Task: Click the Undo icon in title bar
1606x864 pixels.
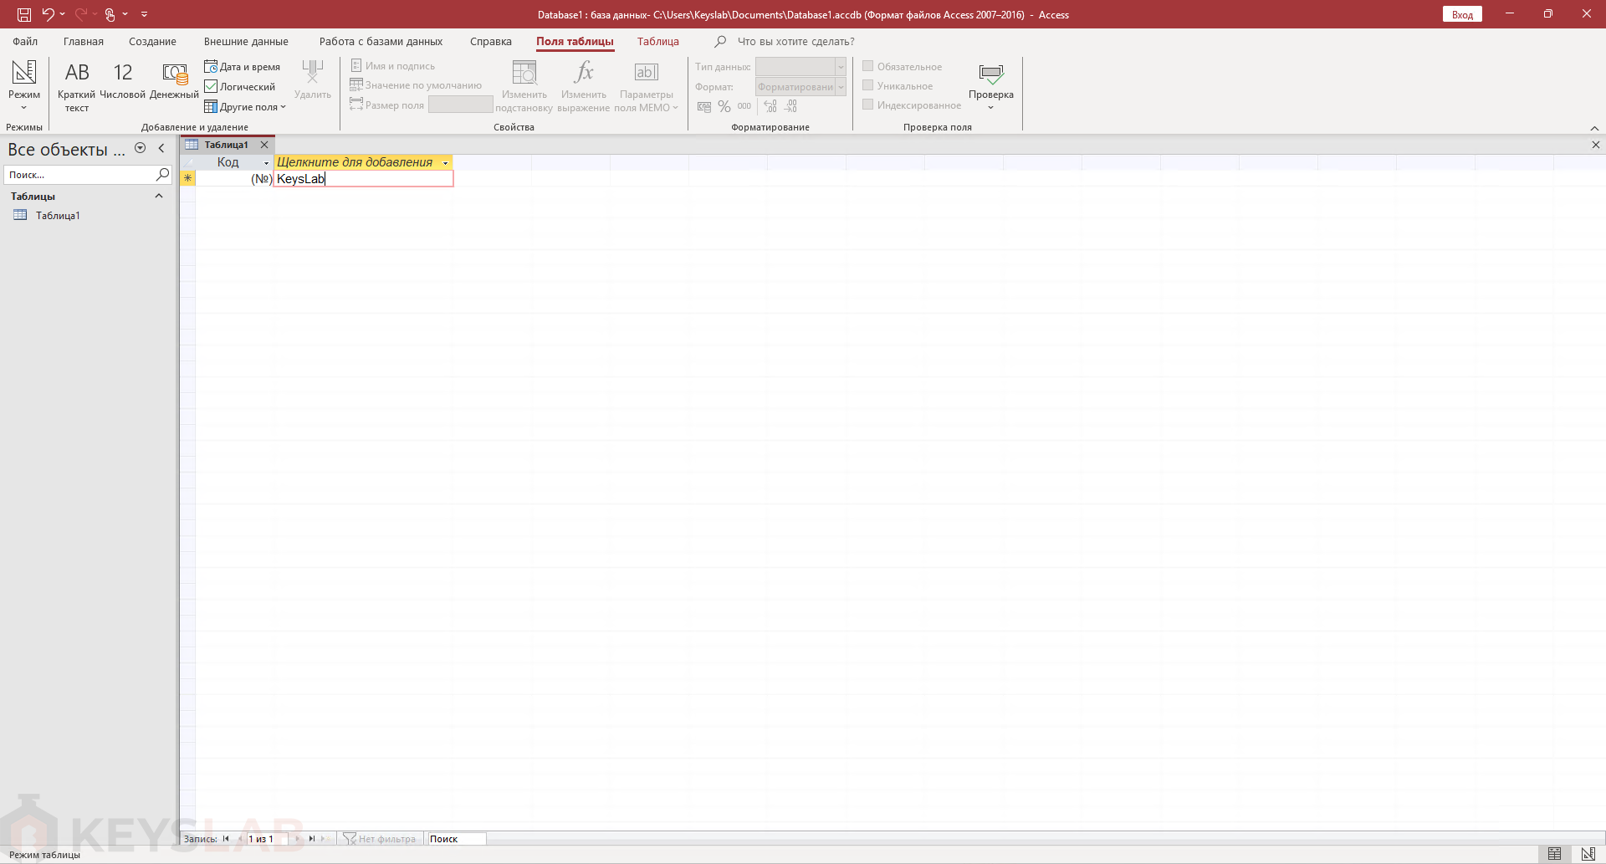Action: tap(49, 14)
